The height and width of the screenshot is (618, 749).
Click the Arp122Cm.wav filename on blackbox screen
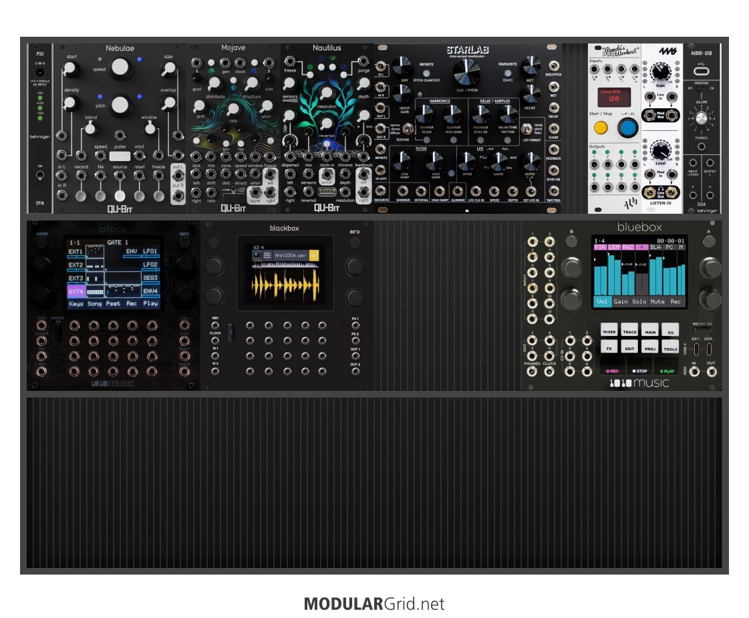291,255
